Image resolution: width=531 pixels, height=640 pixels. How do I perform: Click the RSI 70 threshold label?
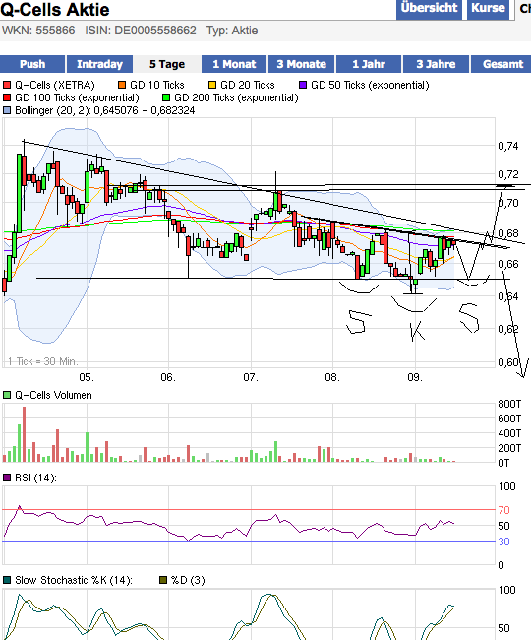coord(504,510)
